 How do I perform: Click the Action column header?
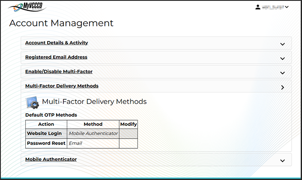[x=46, y=124]
